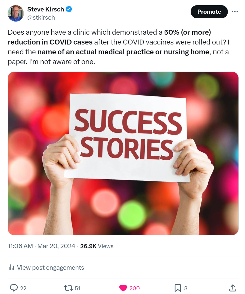
Task: Click the analytics bar chart icon
Action: (x=11, y=268)
